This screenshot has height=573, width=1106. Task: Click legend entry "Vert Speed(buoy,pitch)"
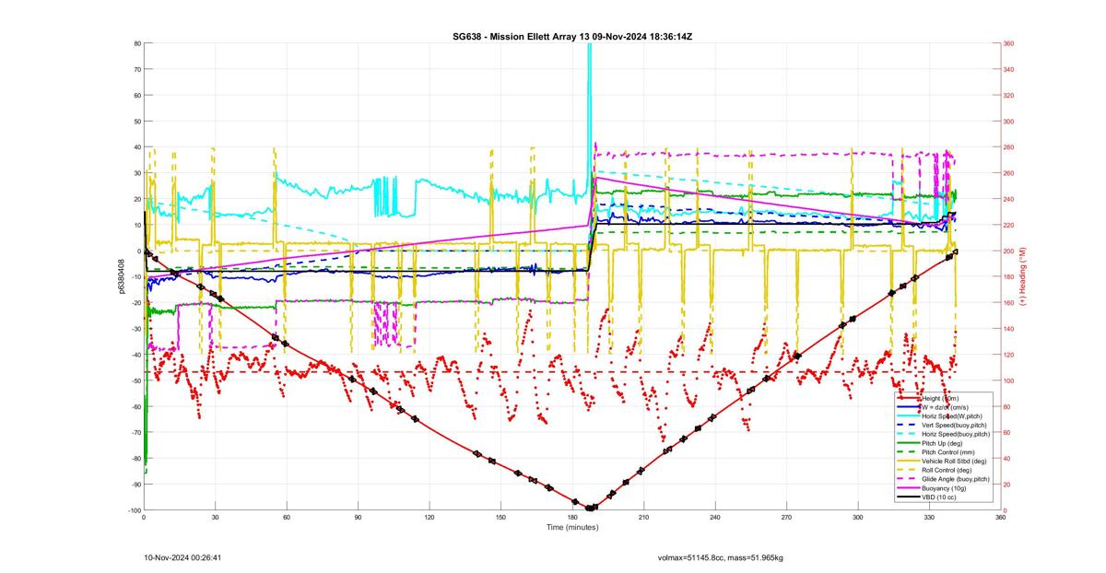tap(954, 425)
